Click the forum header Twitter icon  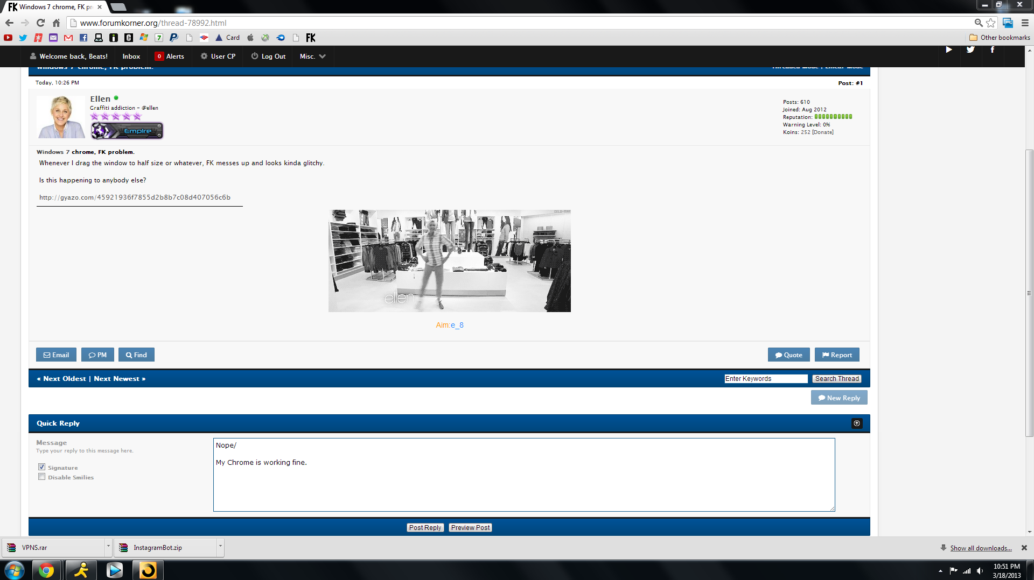pos(970,49)
